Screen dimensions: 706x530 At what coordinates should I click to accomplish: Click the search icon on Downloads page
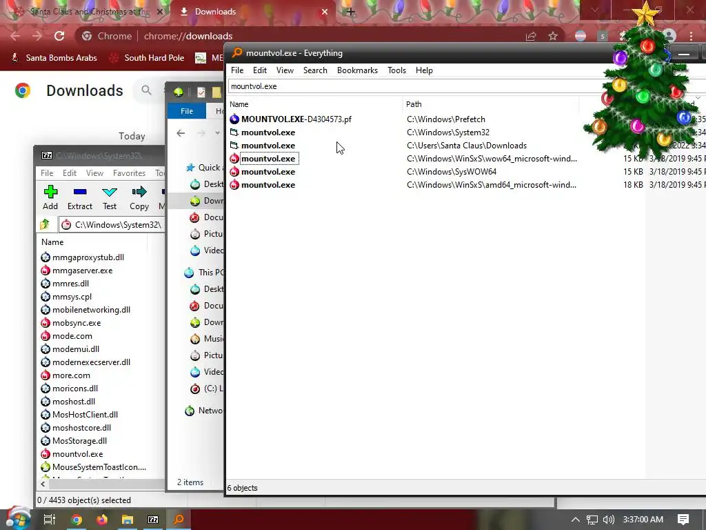coord(146,90)
